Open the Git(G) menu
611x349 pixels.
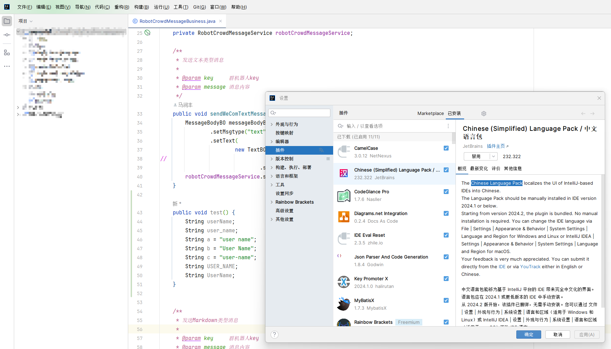tap(199, 7)
